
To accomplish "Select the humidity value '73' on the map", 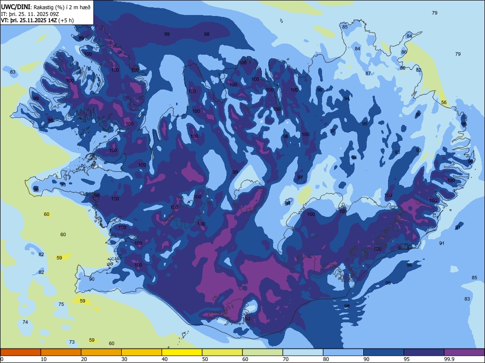I will coord(72,342).
